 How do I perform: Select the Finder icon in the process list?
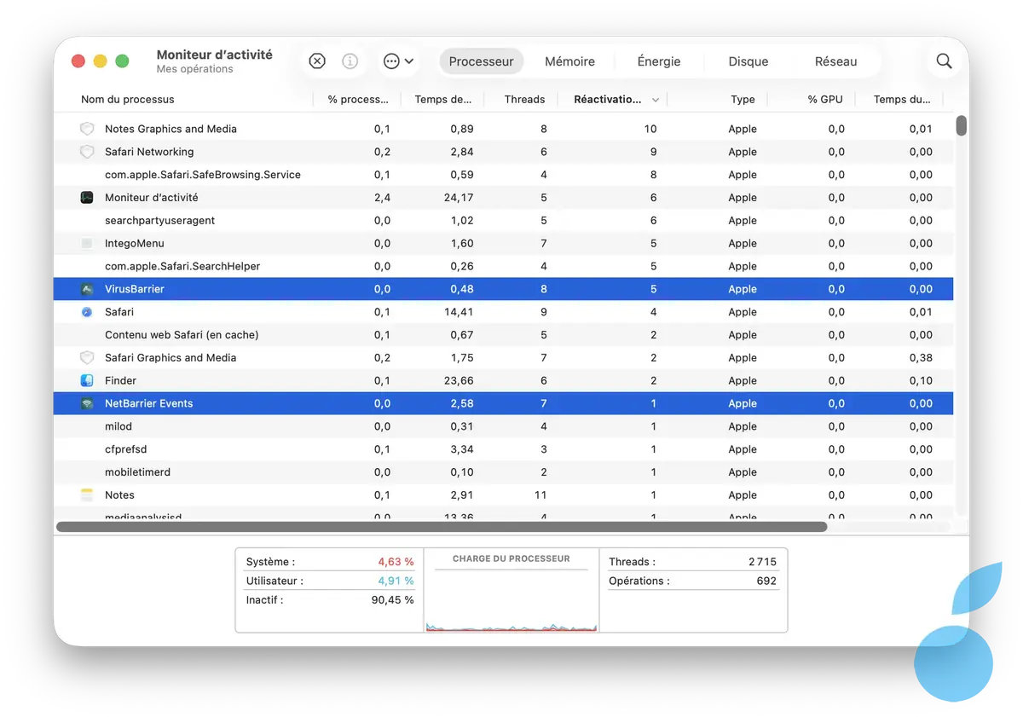(x=88, y=380)
